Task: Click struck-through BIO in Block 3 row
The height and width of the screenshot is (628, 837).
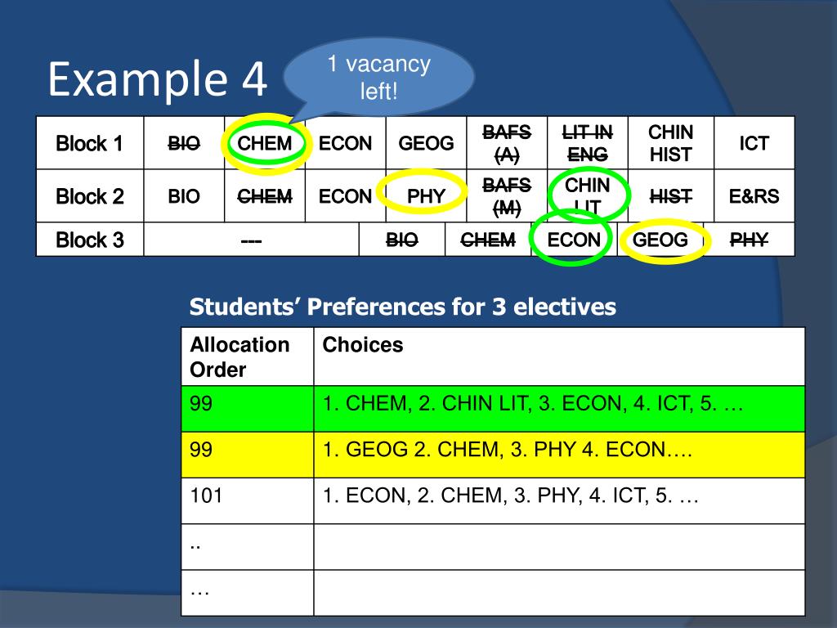Action: click(402, 240)
